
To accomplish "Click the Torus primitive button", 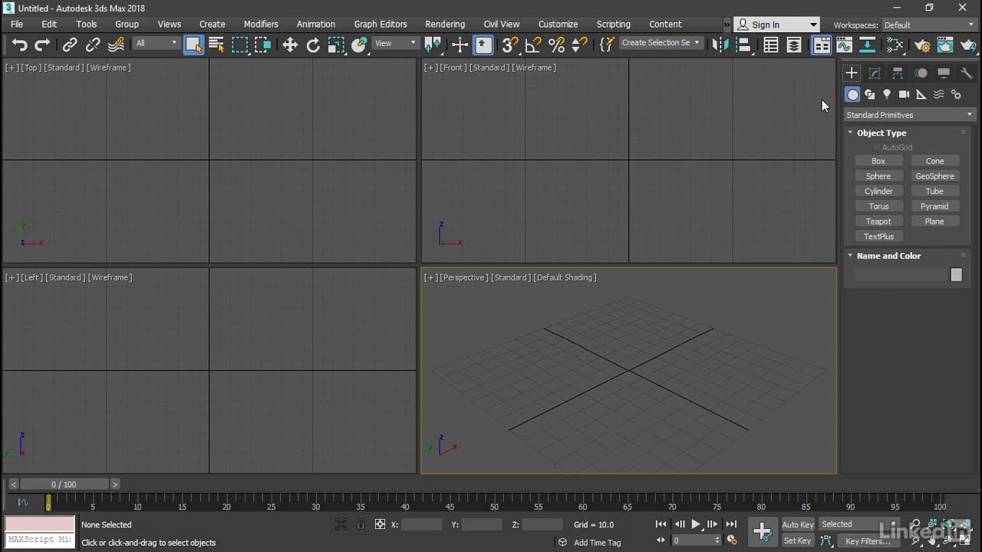I will point(878,206).
